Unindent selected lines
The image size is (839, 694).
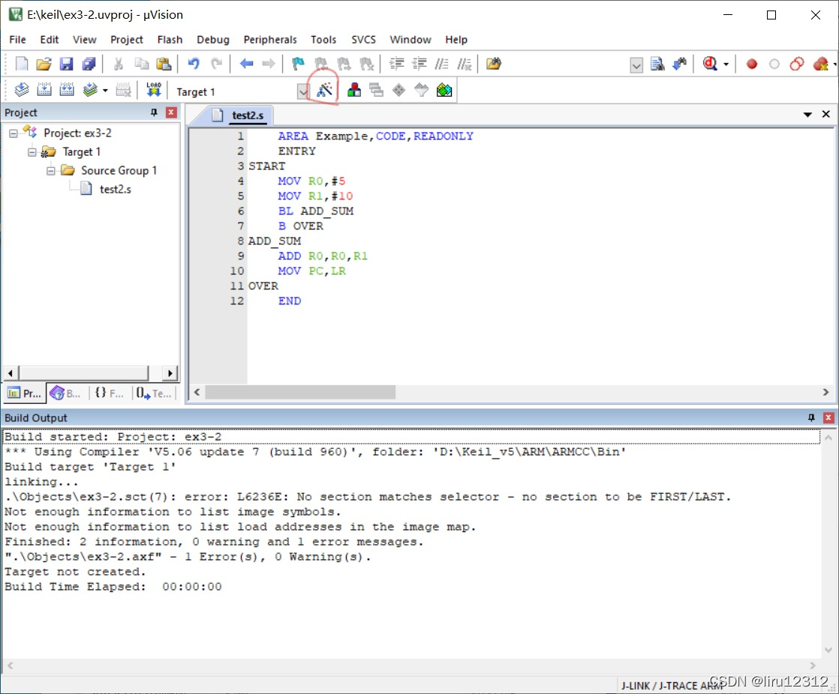pyautogui.click(x=419, y=64)
